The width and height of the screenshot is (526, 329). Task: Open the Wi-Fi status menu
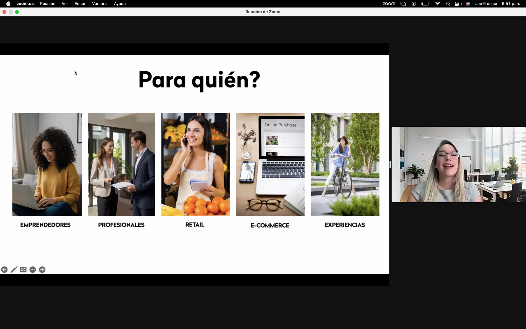(438, 4)
